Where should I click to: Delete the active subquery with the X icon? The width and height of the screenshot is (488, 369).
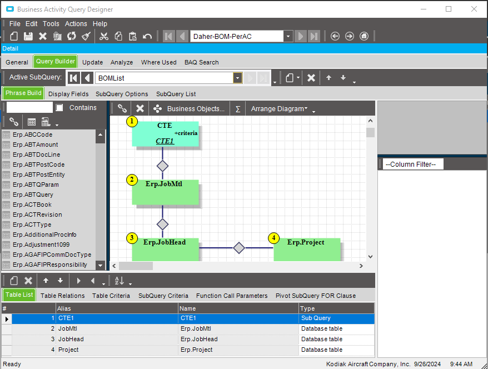311,78
